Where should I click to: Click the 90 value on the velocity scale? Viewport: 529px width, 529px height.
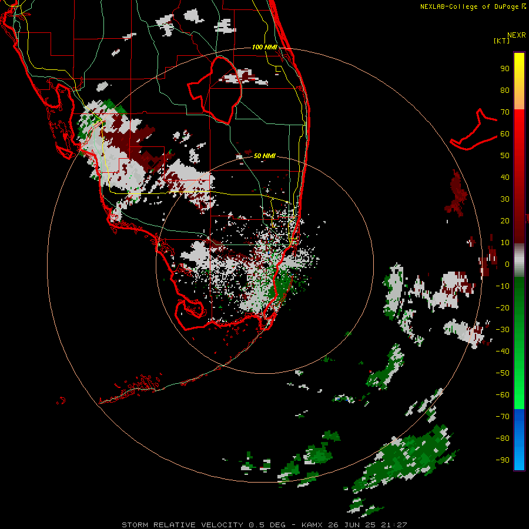505,69
